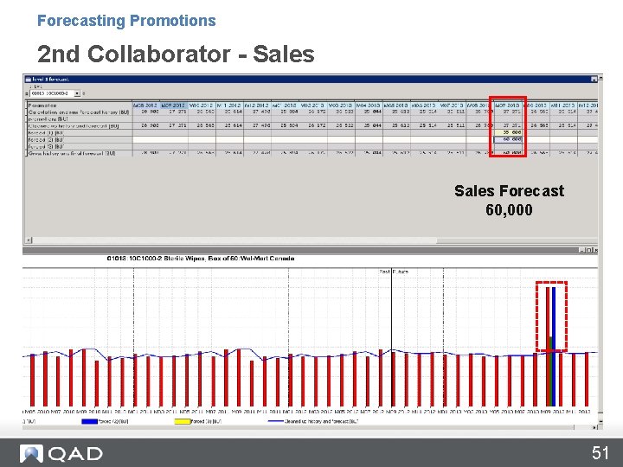This screenshot has width=623, height=467.
Task: Open the item selector dropdown arrow
Action: point(77,93)
